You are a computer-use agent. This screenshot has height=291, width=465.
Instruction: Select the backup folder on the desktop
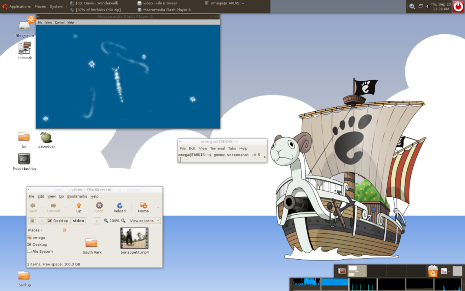click(24, 275)
